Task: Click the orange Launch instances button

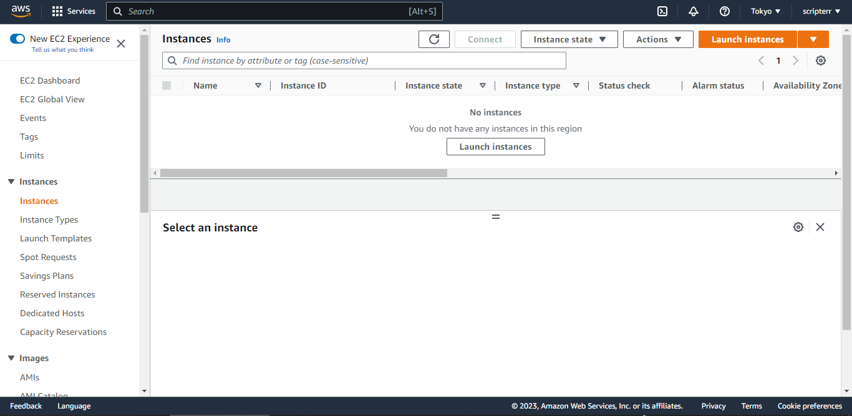Action: [747, 39]
